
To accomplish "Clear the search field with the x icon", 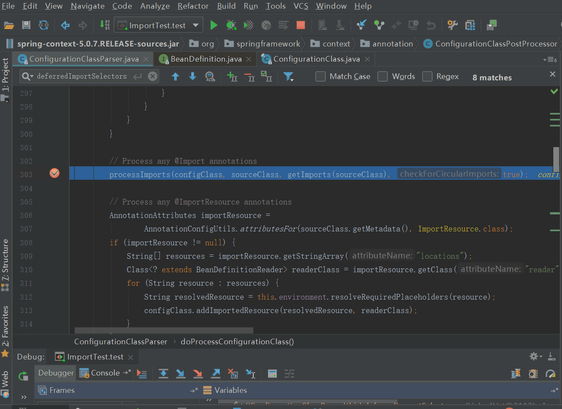I will point(152,76).
